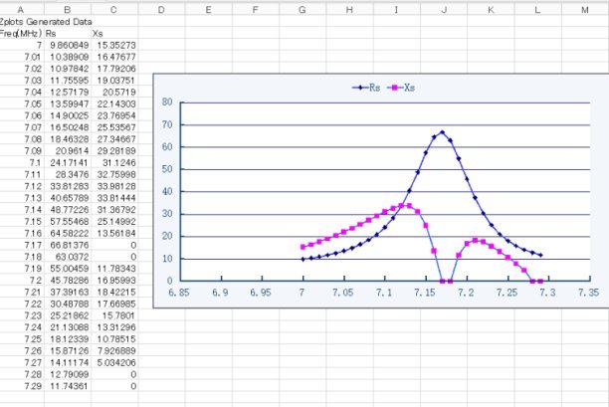Select the 80 label on vertical axis
Image resolution: width=609 pixels, height=407 pixels.
[x=167, y=102]
